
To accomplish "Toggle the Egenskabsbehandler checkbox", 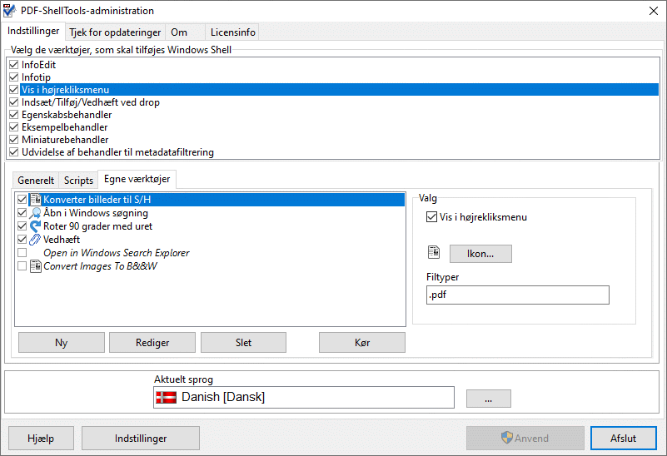I will (13, 114).
